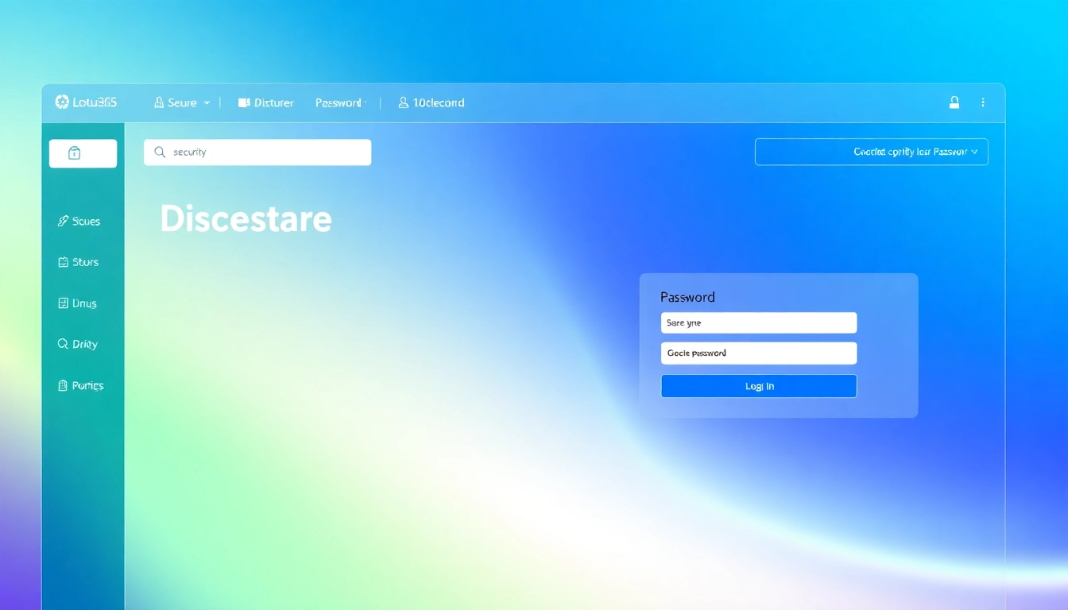1068x610 pixels.
Task: Click the user icon beside 10clecond
Action: [x=404, y=102]
